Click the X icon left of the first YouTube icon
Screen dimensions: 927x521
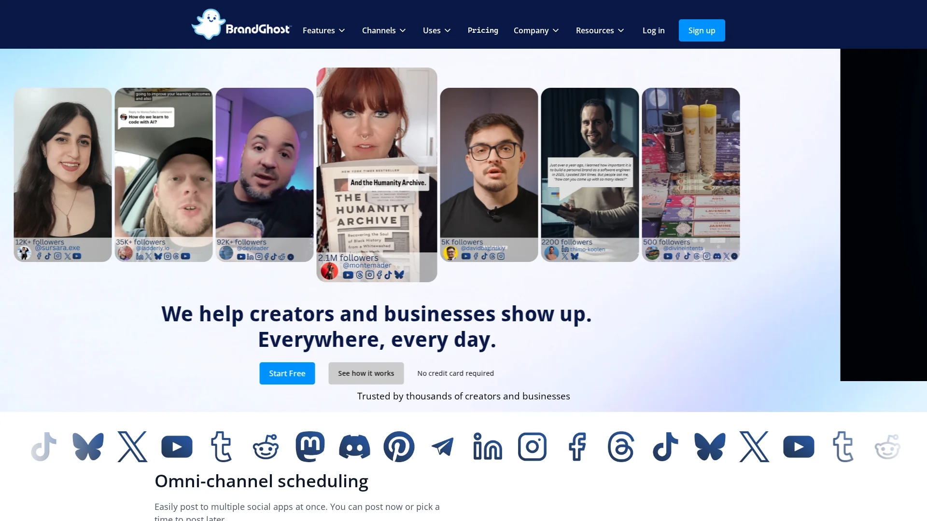click(132, 447)
